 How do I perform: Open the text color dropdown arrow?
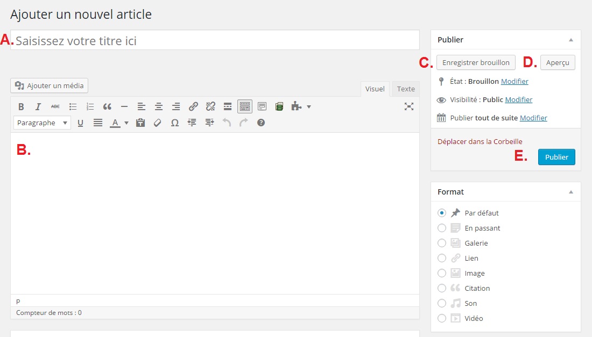pyautogui.click(x=126, y=123)
